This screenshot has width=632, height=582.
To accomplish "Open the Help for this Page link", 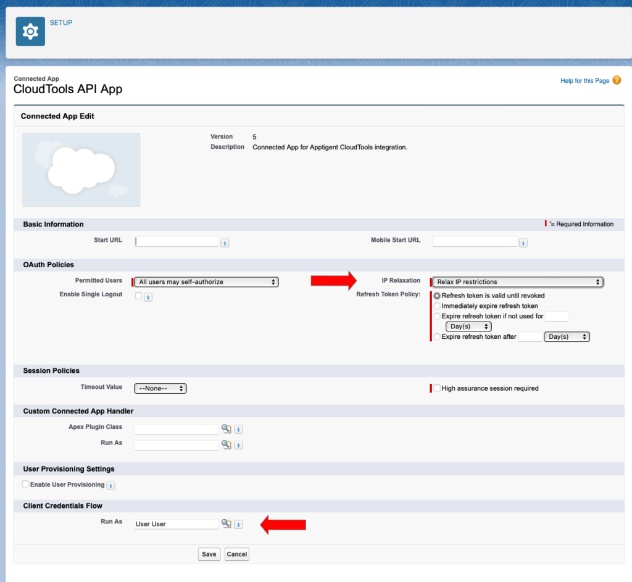I will point(585,81).
